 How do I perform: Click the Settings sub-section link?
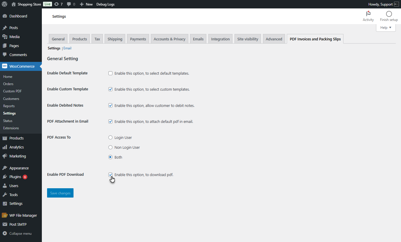pyautogui.click(x=54, y=48)
